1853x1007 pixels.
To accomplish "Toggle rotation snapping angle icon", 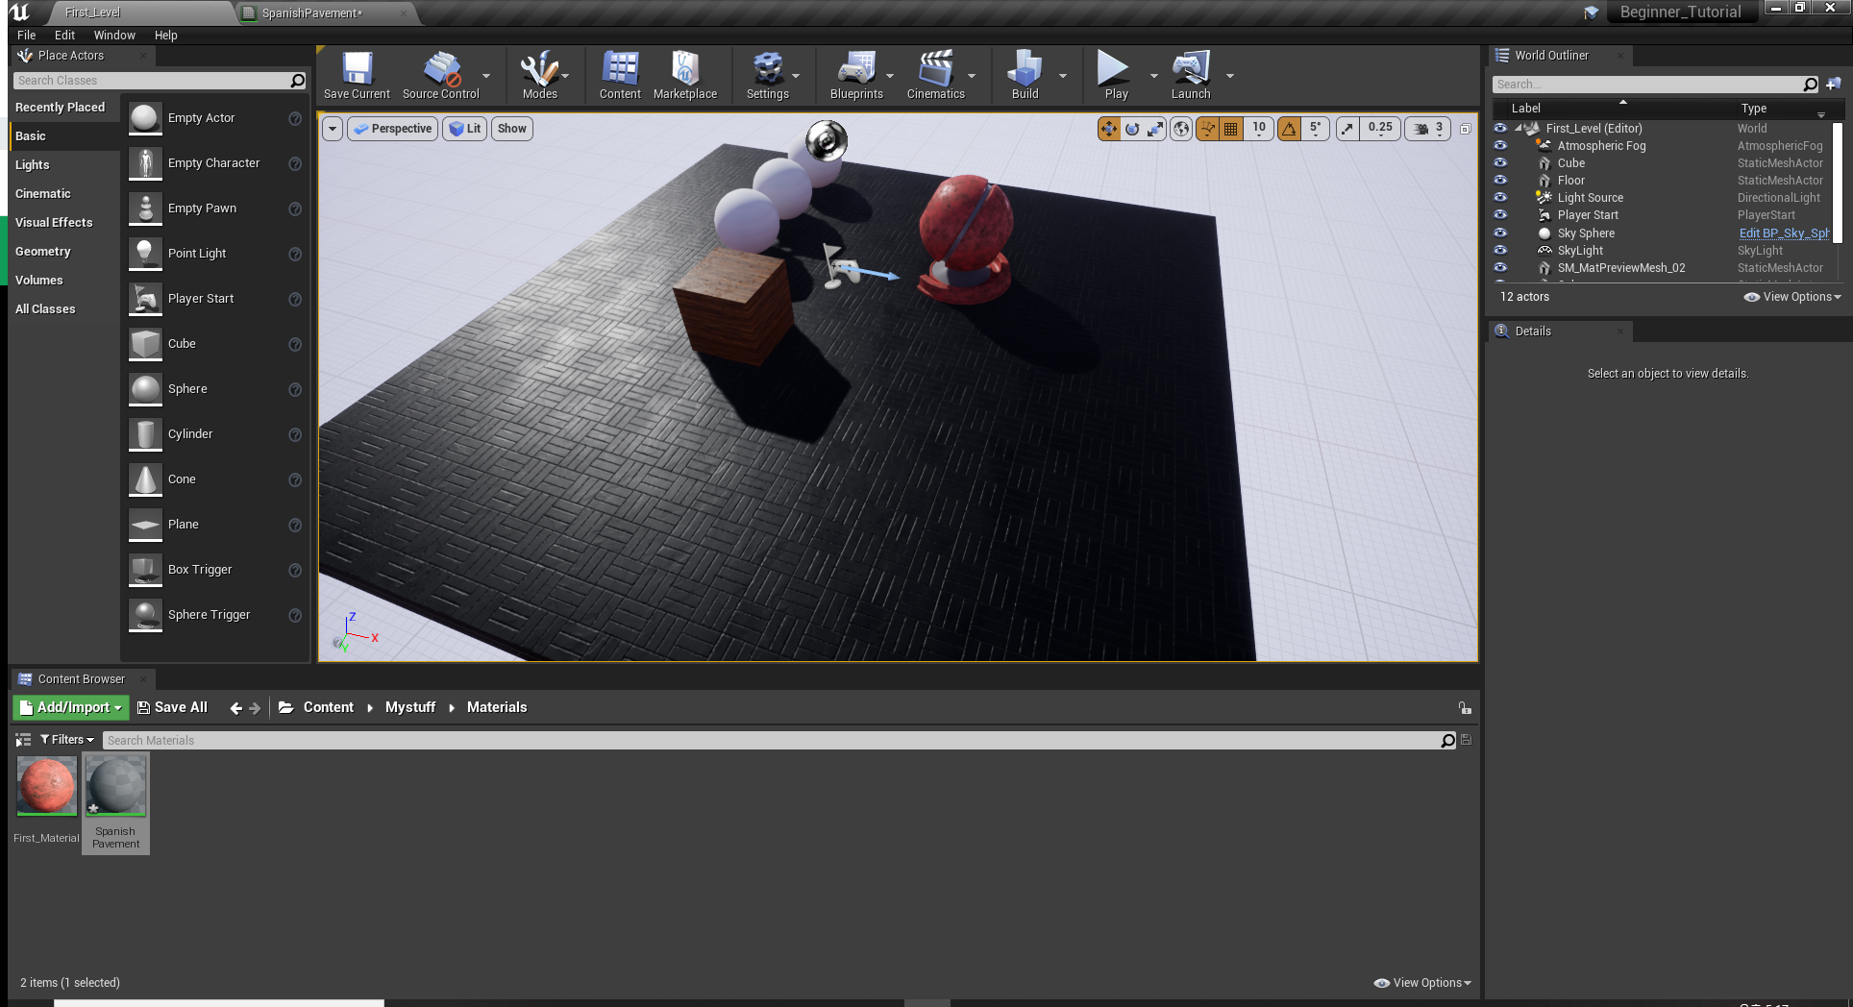I will pyautogui.click(x=1289, y=129).
